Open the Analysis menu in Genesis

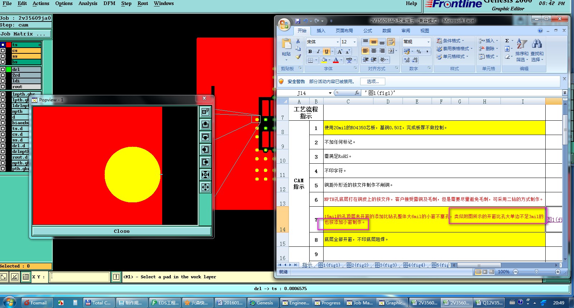pos(88,4)
